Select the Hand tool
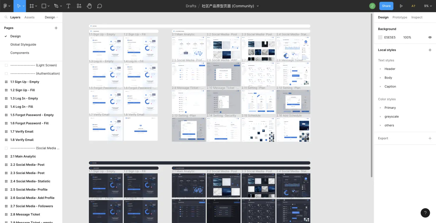This screenshot has width=436, height=223. (89, 6)
